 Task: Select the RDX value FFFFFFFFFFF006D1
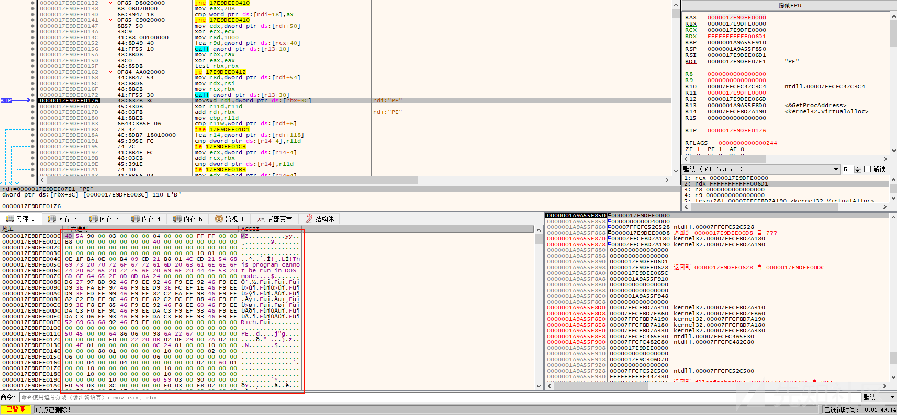736,36
